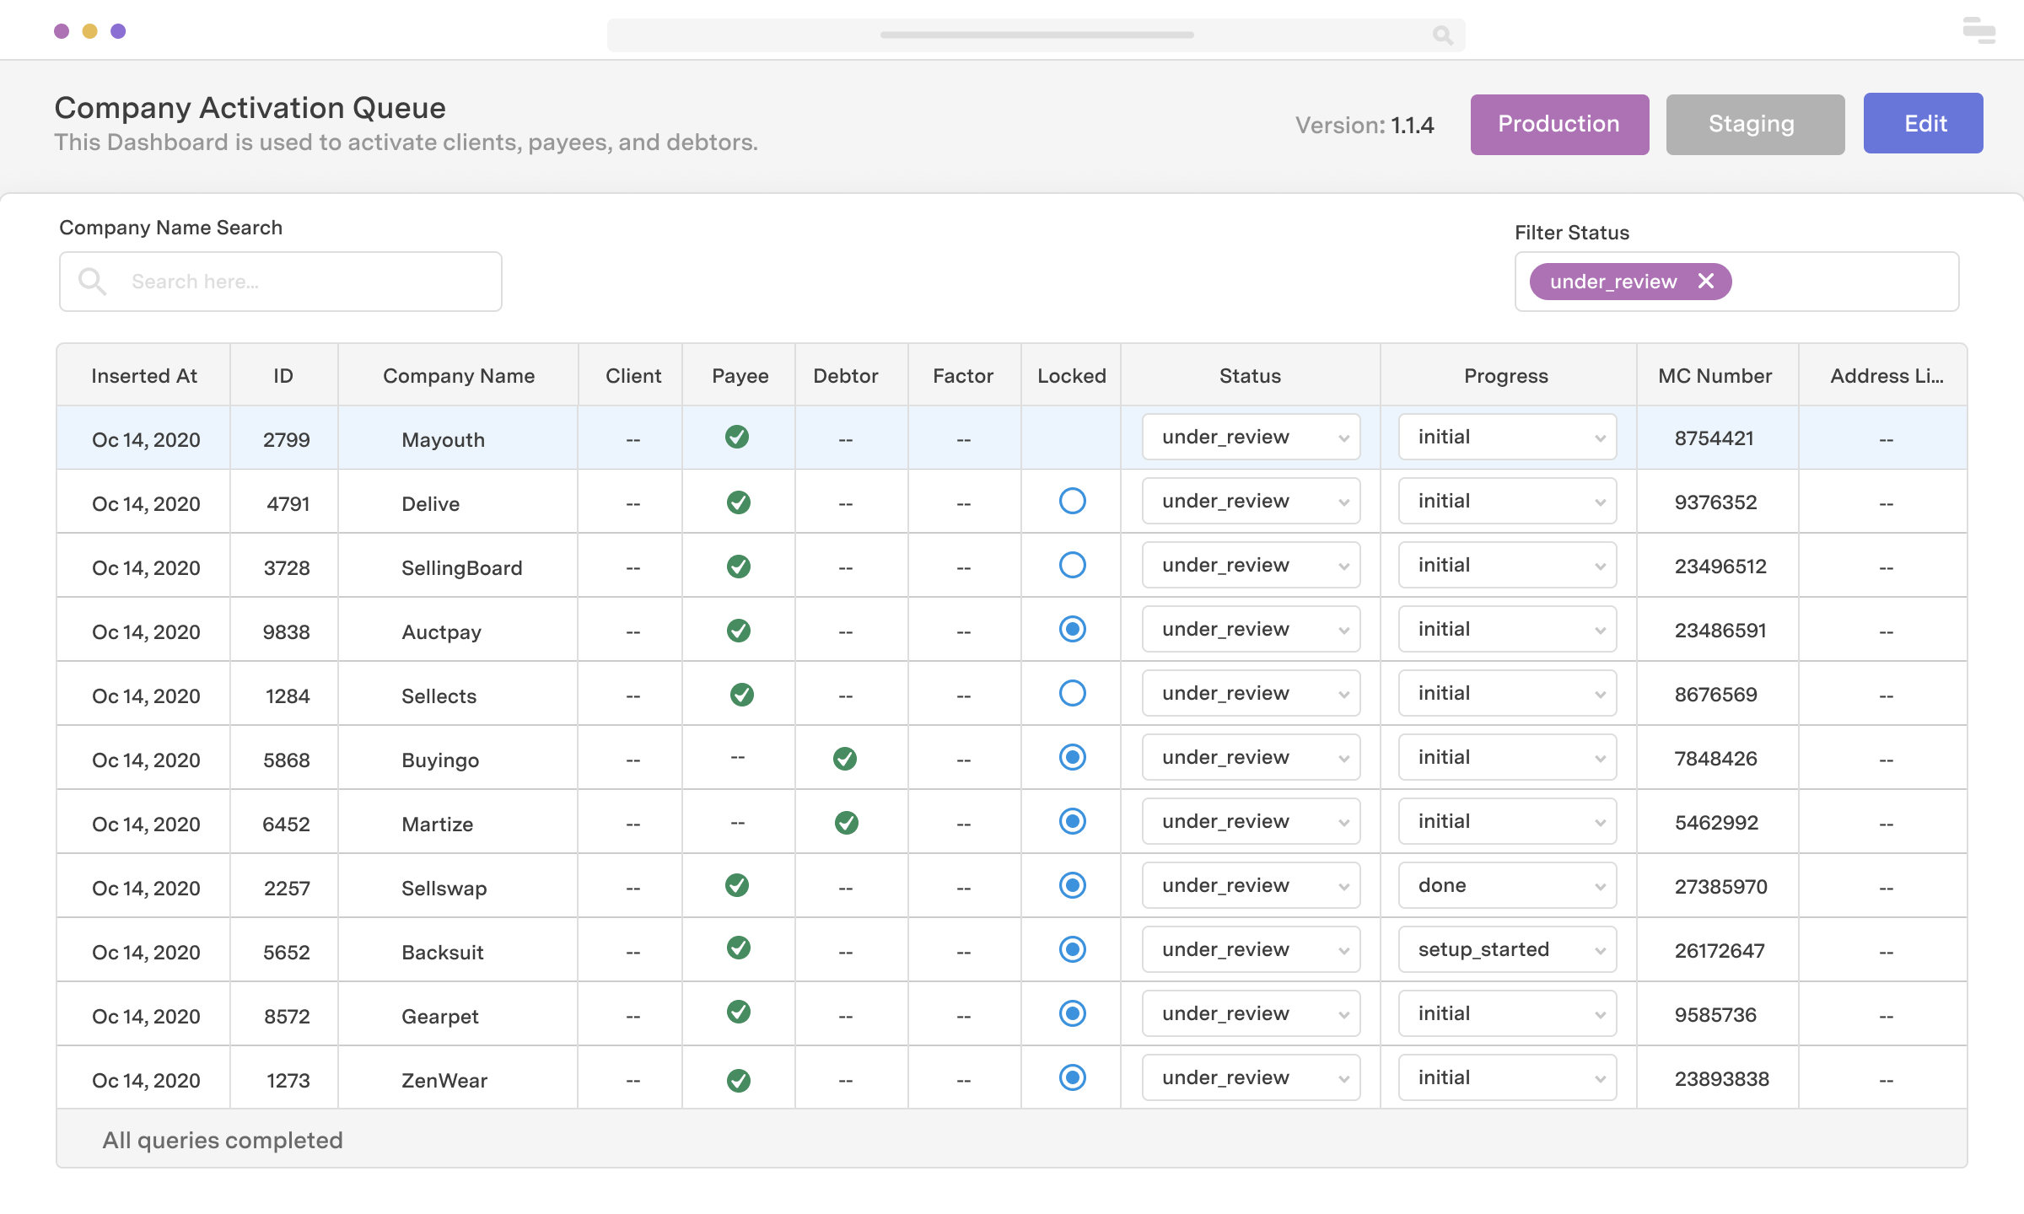
Task: Select the Locked radio button for ZenWear
Action: tap(1071, 1077)
